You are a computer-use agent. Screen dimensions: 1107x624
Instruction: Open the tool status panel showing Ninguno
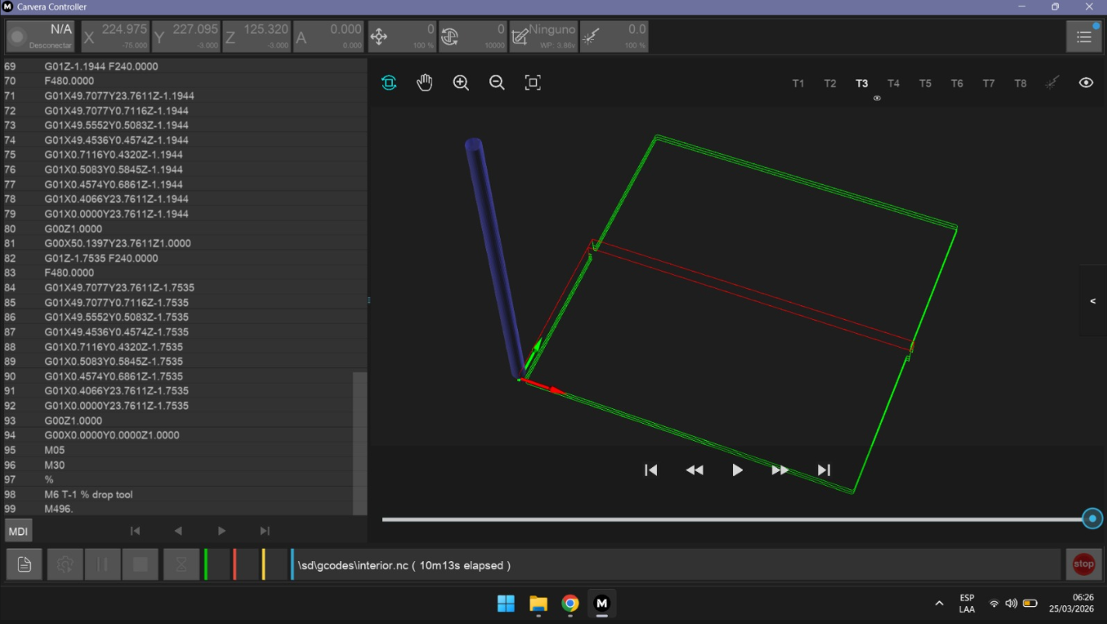543,37
